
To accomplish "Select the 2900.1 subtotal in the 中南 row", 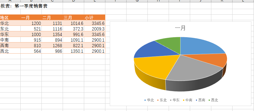I will coord(94,40).
